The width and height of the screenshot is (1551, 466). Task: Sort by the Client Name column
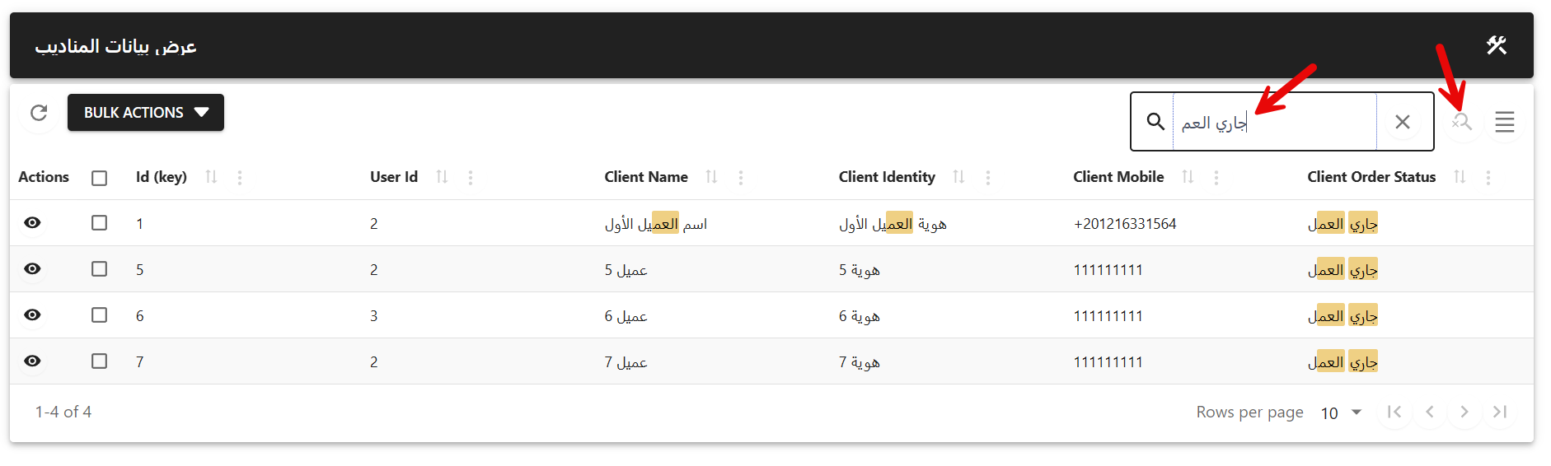[x=711, y=177]
